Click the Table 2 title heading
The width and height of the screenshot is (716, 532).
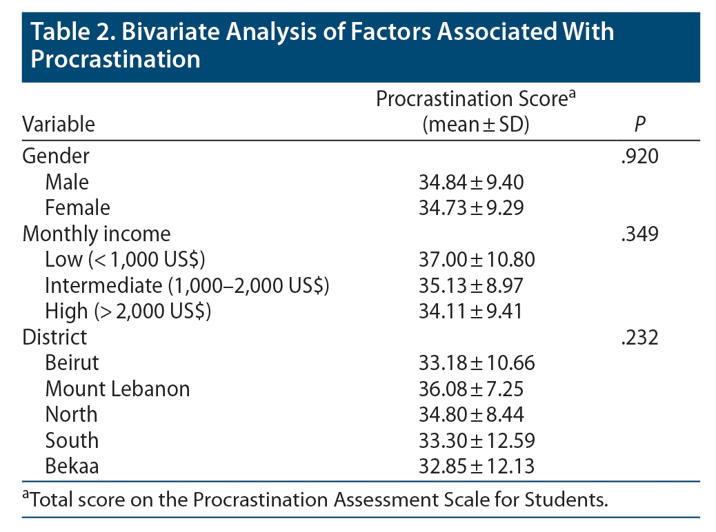(x=322, y=45)
